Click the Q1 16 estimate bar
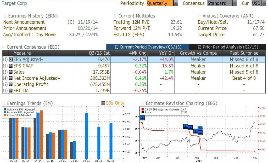This screenshot has width=268, height=163. [x=99, y=143]
